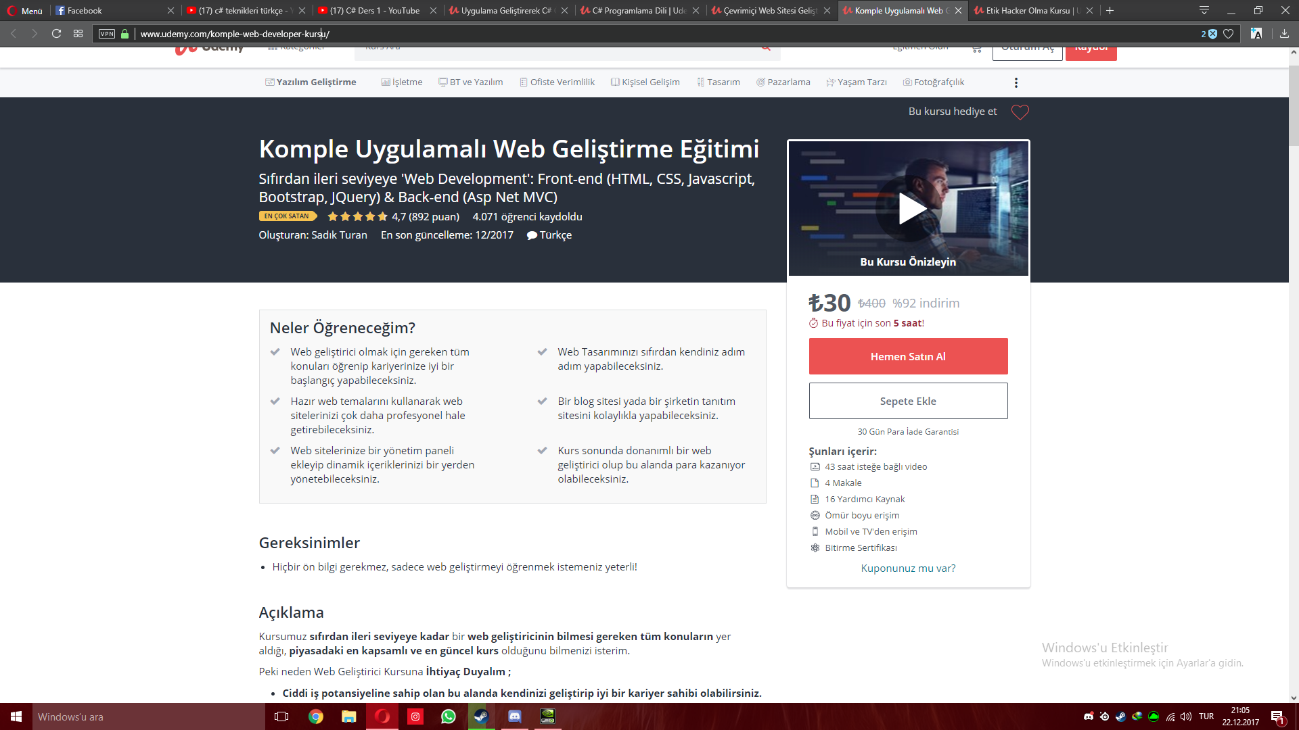Select Kişisel Gelişim category
The height and width of the screenshot is (730, 1299).
(x=645, y=82)
